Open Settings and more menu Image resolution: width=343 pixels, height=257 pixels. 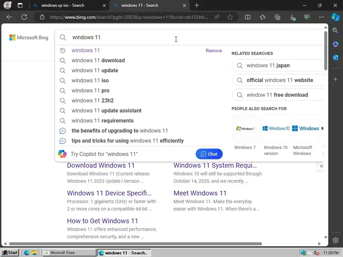tap(321, 17)
